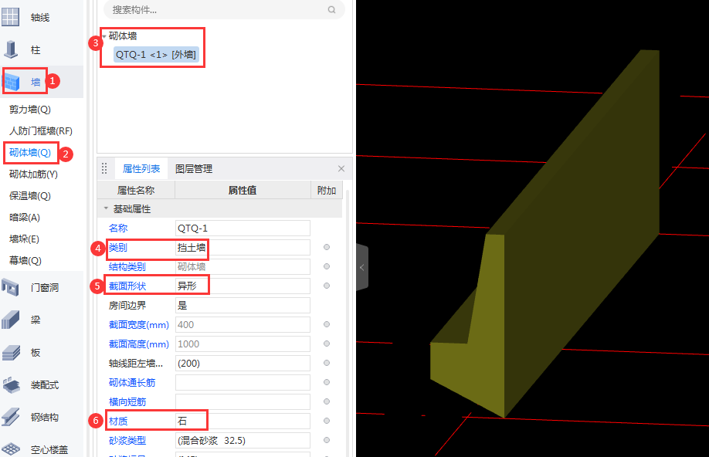Viewport: 709px width, 457px height.
Task: Switch to the 属性列表 tab
Action: pos(141,168)
